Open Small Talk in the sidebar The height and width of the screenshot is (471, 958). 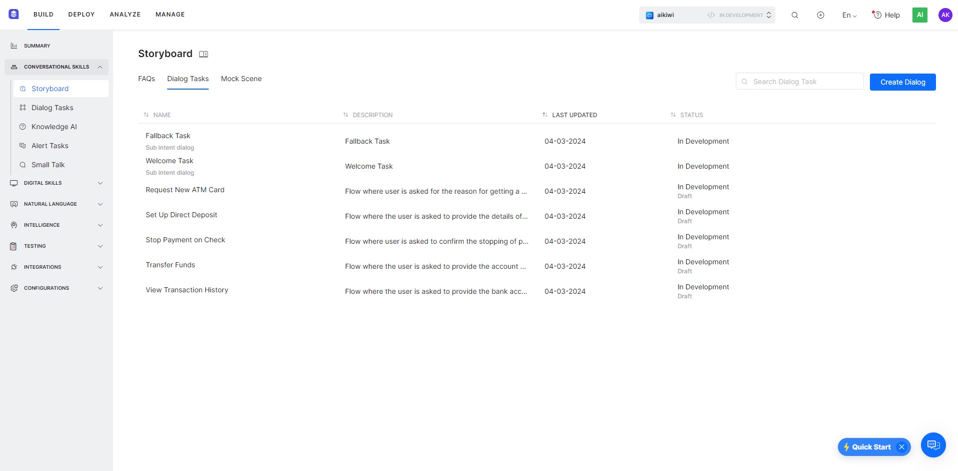point(48,165)
